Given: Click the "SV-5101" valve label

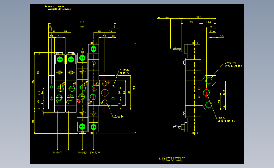Looking at the screenshot, I should coord(57,153).
